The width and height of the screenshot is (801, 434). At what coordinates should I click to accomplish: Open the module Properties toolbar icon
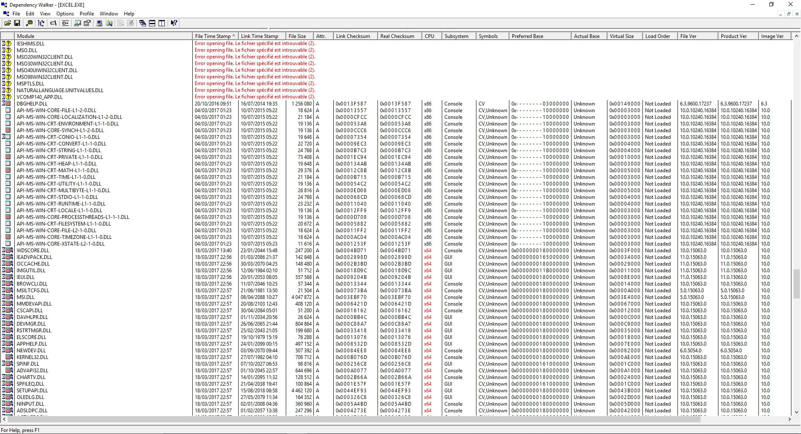87,23
